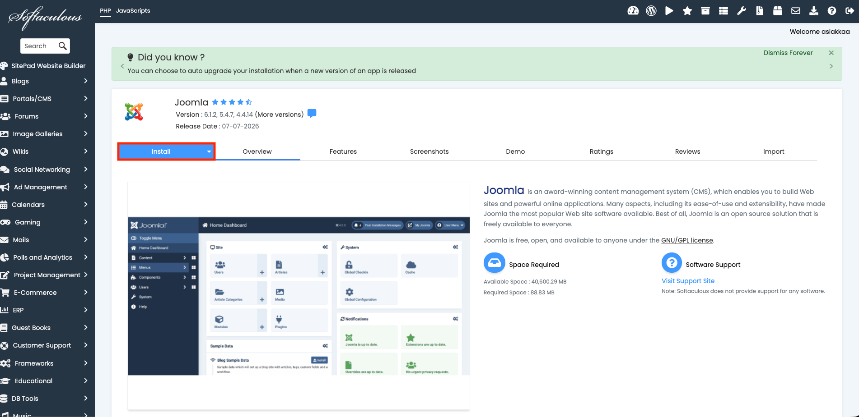
Task: Click the logout arrow icon
Action: pyautogui.click(x=850, y=11)
